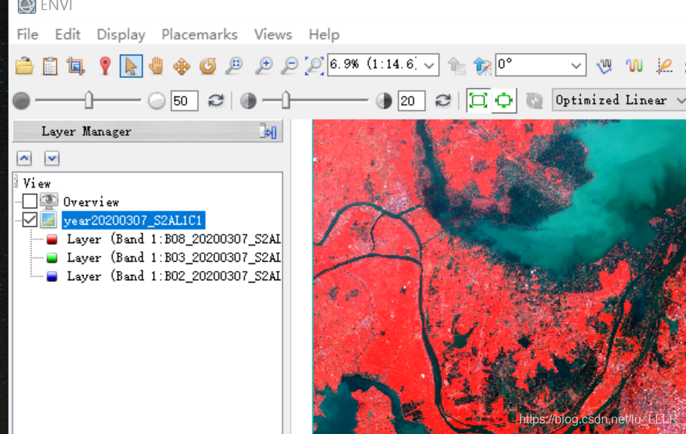Click the low contrast half-circle icon
686x434 pixels.
click(248, 100)
